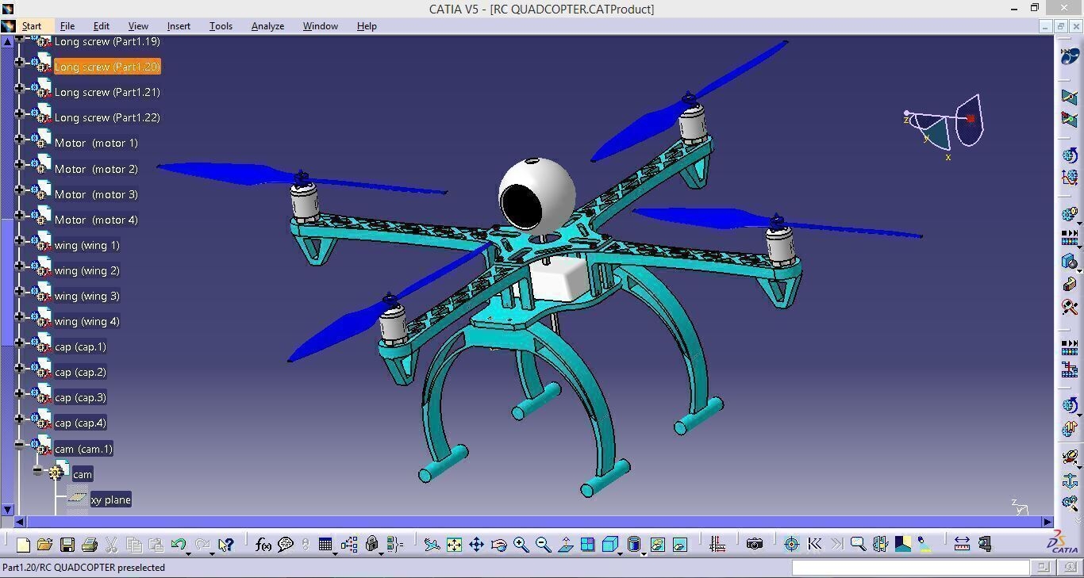Viewport: 1084px width, 578px height.
Task: Click the Capture camera icon
Action: (x=754, y=544)
